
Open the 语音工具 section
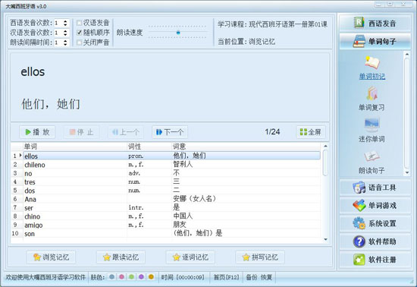pos(375,188)
